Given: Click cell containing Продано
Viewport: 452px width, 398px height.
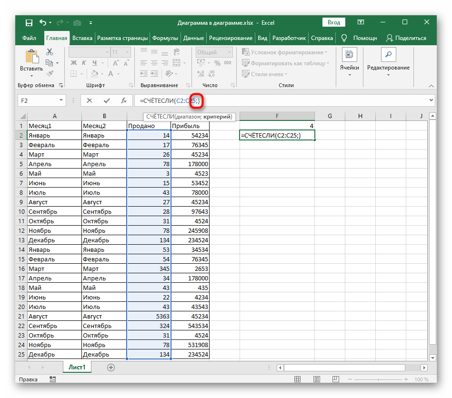Looking at the screenshot, I should click(x=149, y=126).
